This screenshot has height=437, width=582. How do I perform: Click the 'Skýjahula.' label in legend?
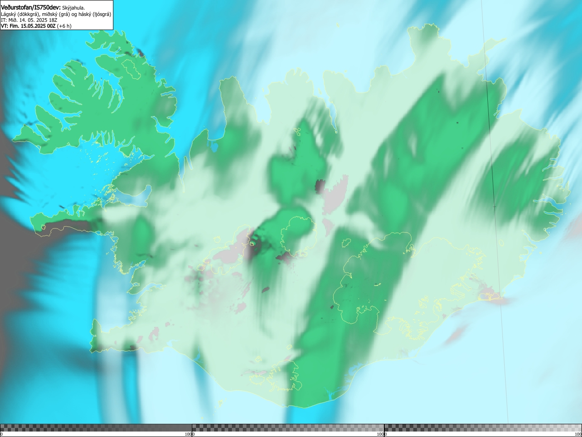[x=73, y=8]
